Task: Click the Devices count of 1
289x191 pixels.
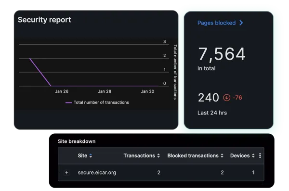Action: [x=253, y=173]
